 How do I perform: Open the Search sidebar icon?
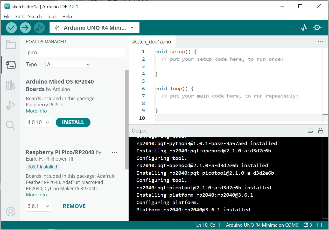11,125
